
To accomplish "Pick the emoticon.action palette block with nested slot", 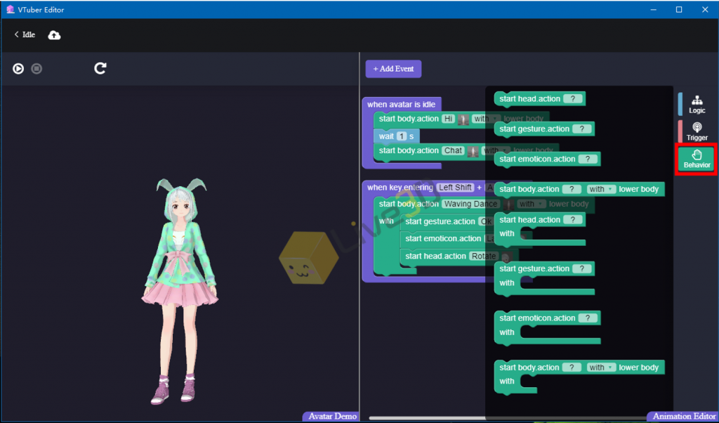I will coord(548,327).
